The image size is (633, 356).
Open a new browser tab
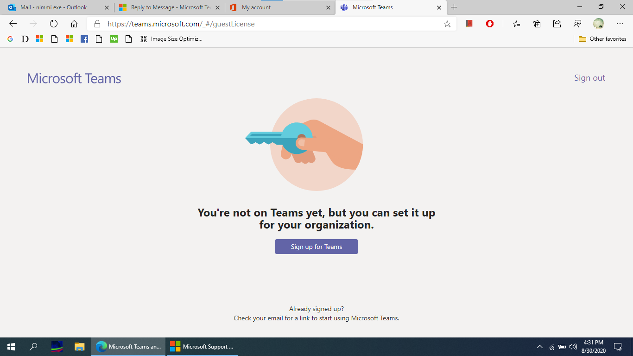(x=454, y=7)
